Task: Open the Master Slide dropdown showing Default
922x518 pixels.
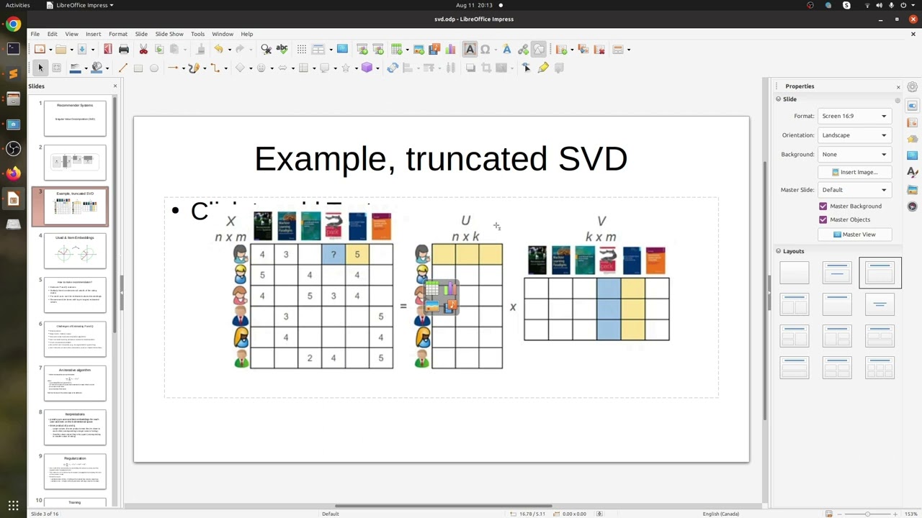Action: [x=854, y=190]
